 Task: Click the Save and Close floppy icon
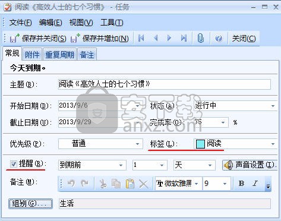pos(14,38)
